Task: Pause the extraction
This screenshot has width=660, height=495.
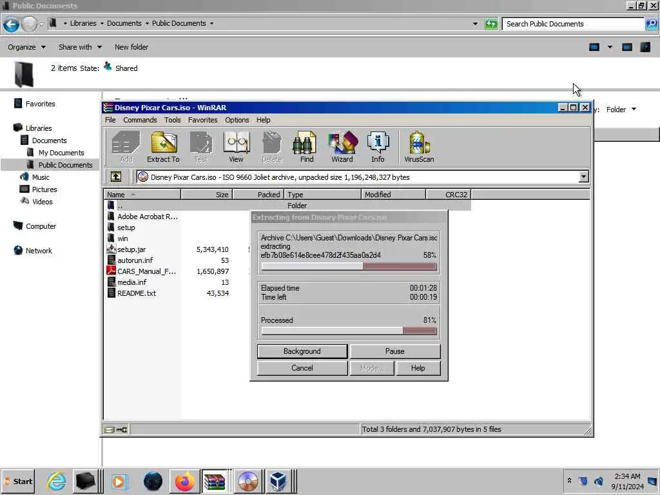Action: (x=395, y=351)
